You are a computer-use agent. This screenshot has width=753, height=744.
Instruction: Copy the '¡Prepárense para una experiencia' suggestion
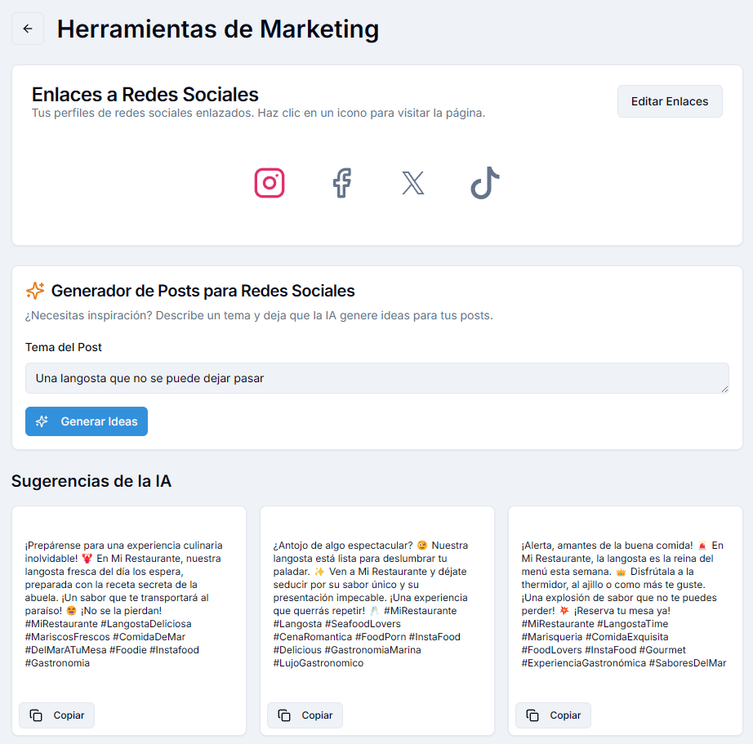coord(57,715)
